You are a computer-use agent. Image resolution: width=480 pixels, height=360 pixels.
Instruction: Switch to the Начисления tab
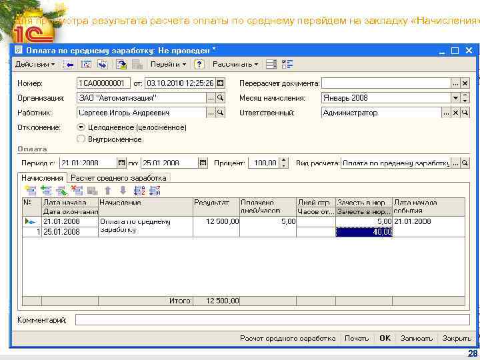click(x=42, y=178)
